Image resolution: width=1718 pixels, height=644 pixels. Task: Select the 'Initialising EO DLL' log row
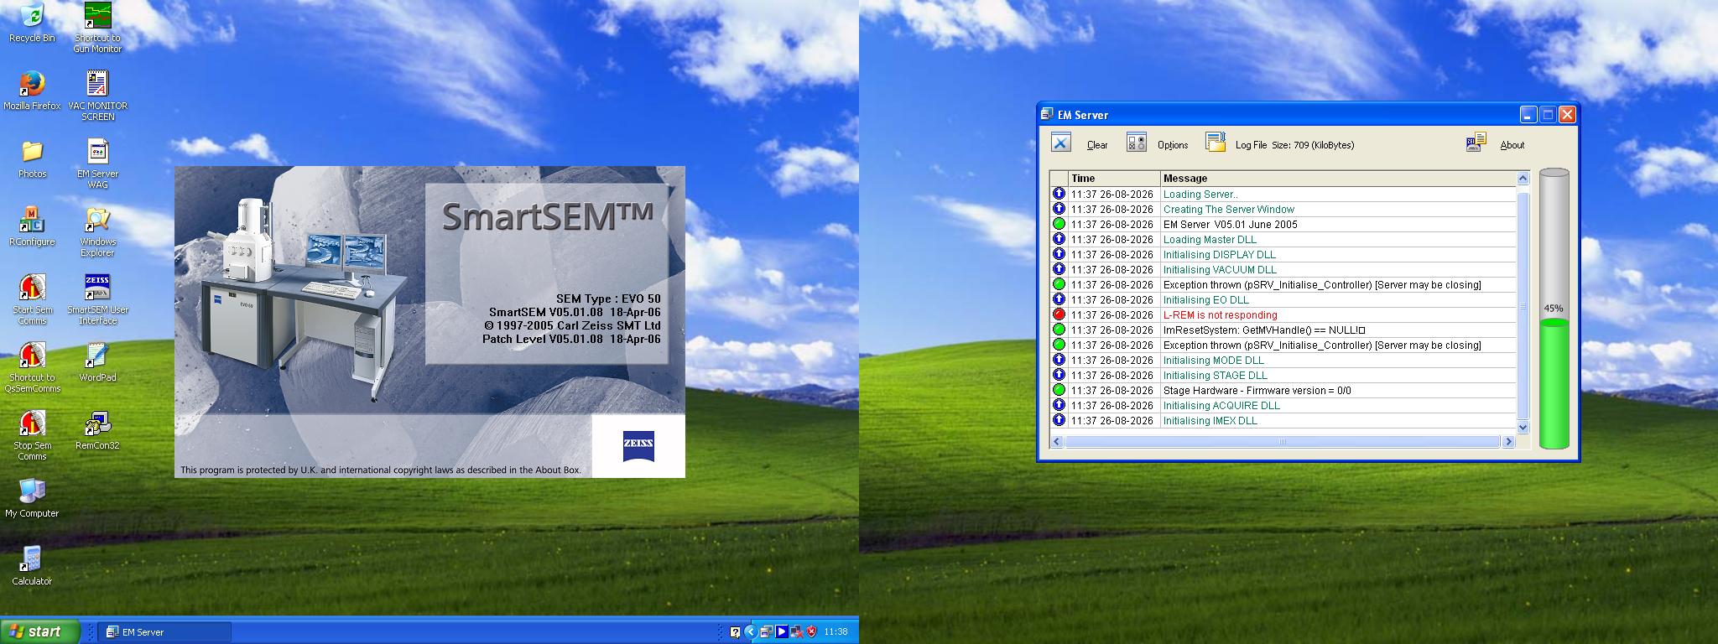pos(1283,299)
